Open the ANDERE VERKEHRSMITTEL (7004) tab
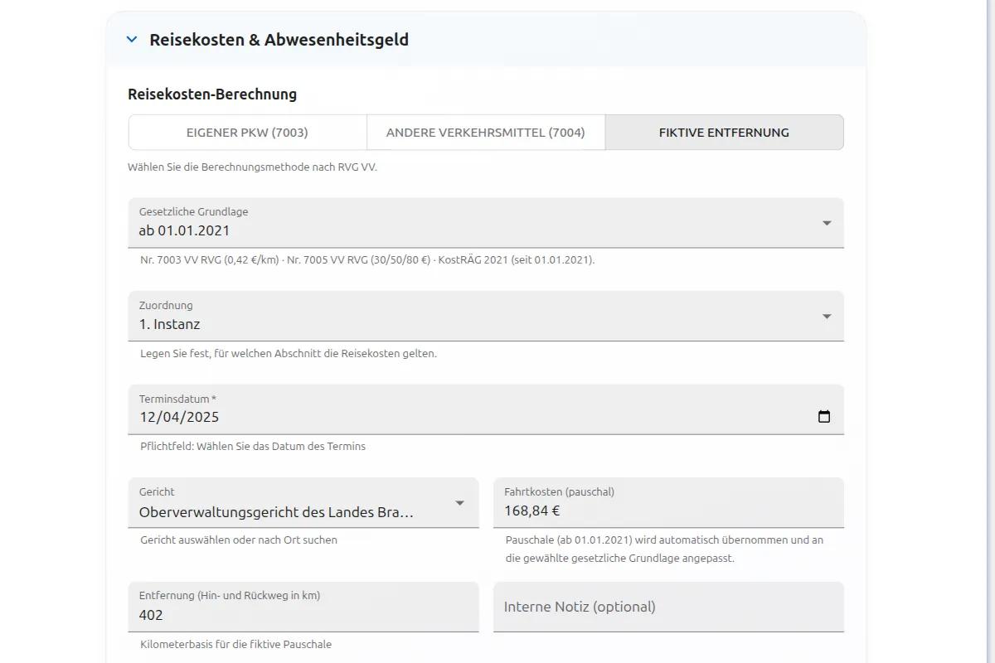This screenshot has height=663, width=995. 486,132
